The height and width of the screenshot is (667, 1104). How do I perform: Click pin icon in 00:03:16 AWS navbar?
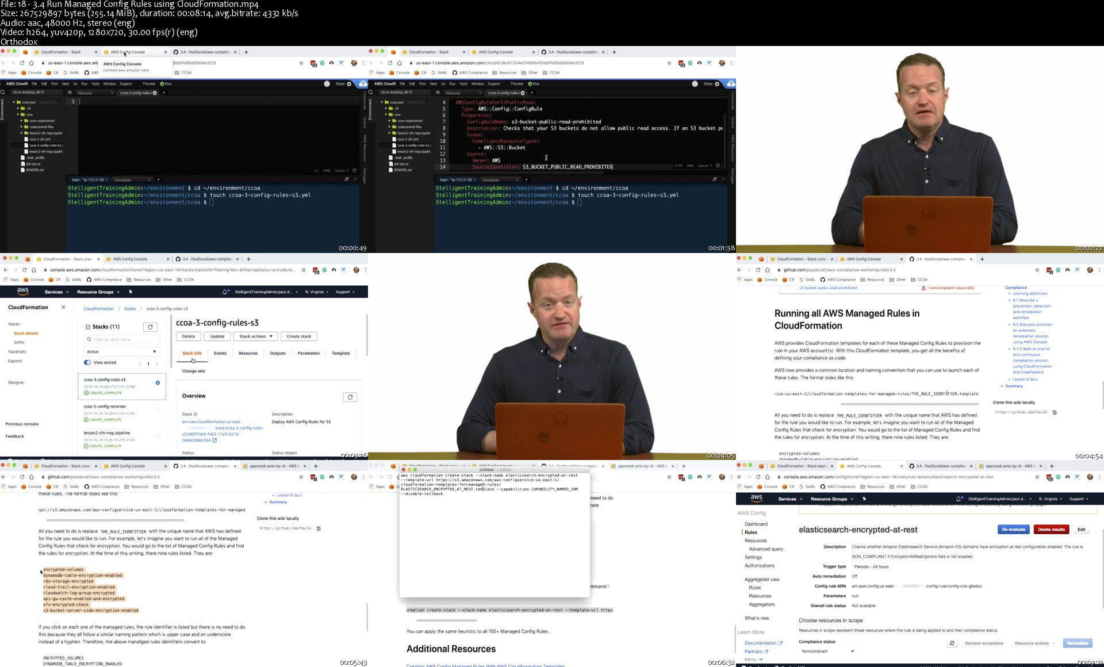(131, 292)
